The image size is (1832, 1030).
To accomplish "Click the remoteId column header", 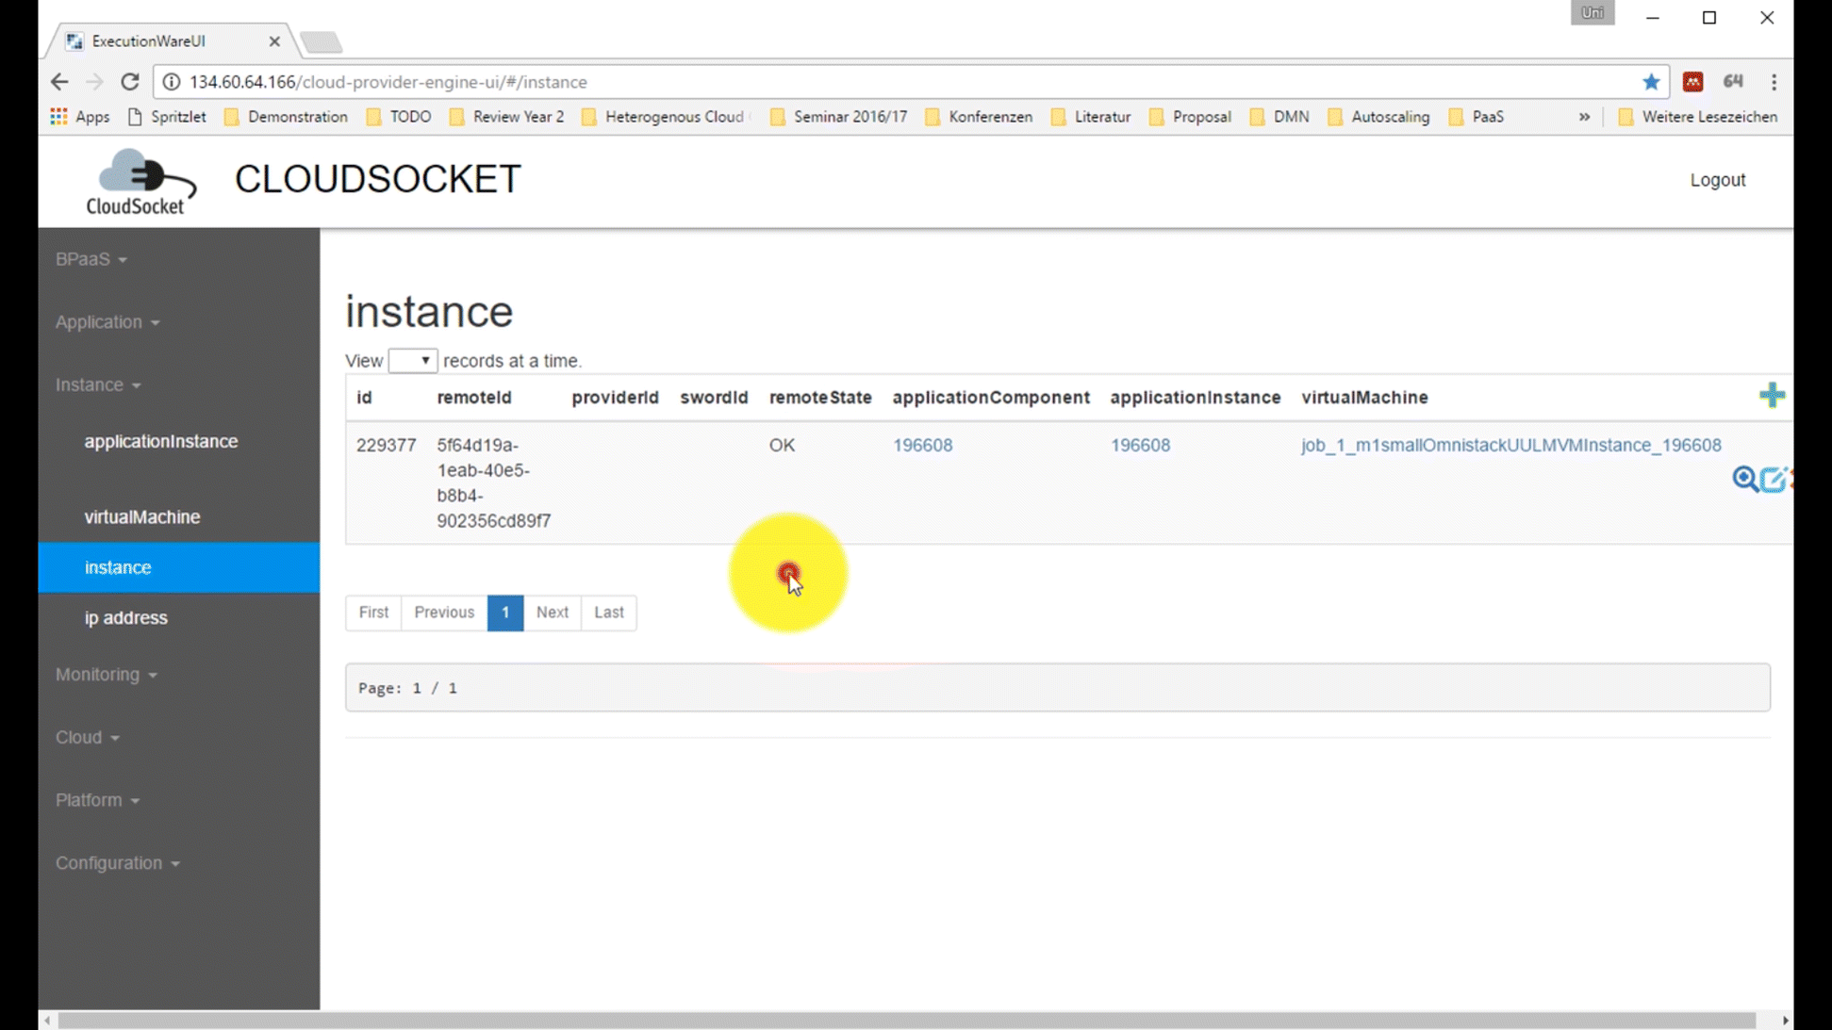I will tap(474, 398).
